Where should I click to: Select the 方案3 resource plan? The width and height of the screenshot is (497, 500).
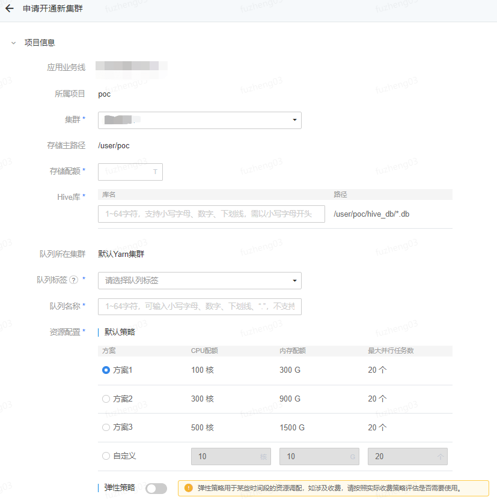point(105,427)
